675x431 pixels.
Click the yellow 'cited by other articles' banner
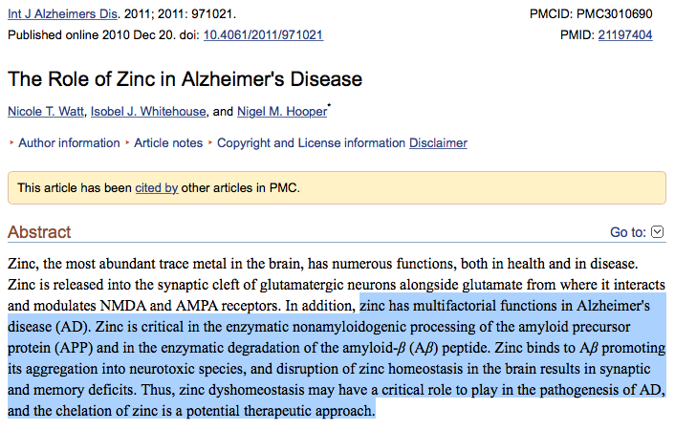(430, 188)
